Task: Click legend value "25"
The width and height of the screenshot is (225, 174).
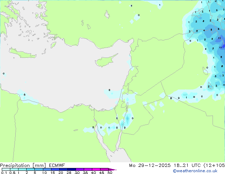Action: [x=69, y=173]
